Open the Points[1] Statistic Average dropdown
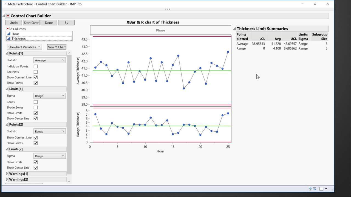Viewport: 351px width, 197px height. [49, 60]
